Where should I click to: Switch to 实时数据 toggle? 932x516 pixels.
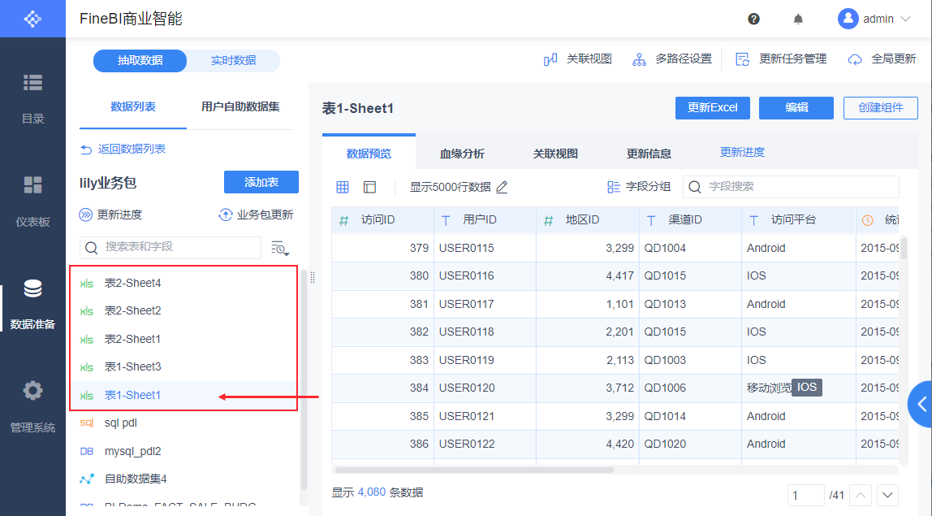233,61
